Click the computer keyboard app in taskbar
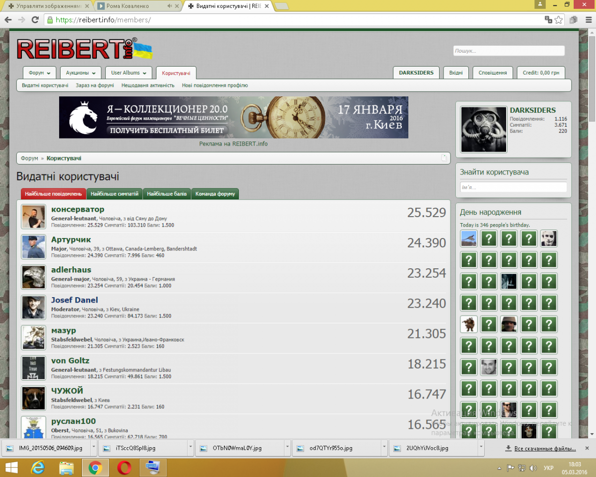Viewport: 596px width, 477px height. (x=152, y=468)
